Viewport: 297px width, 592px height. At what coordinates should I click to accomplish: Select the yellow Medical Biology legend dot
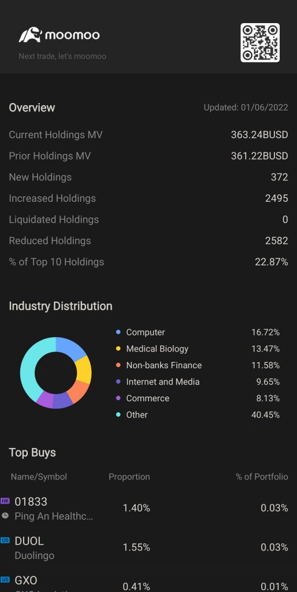[118, 349]
